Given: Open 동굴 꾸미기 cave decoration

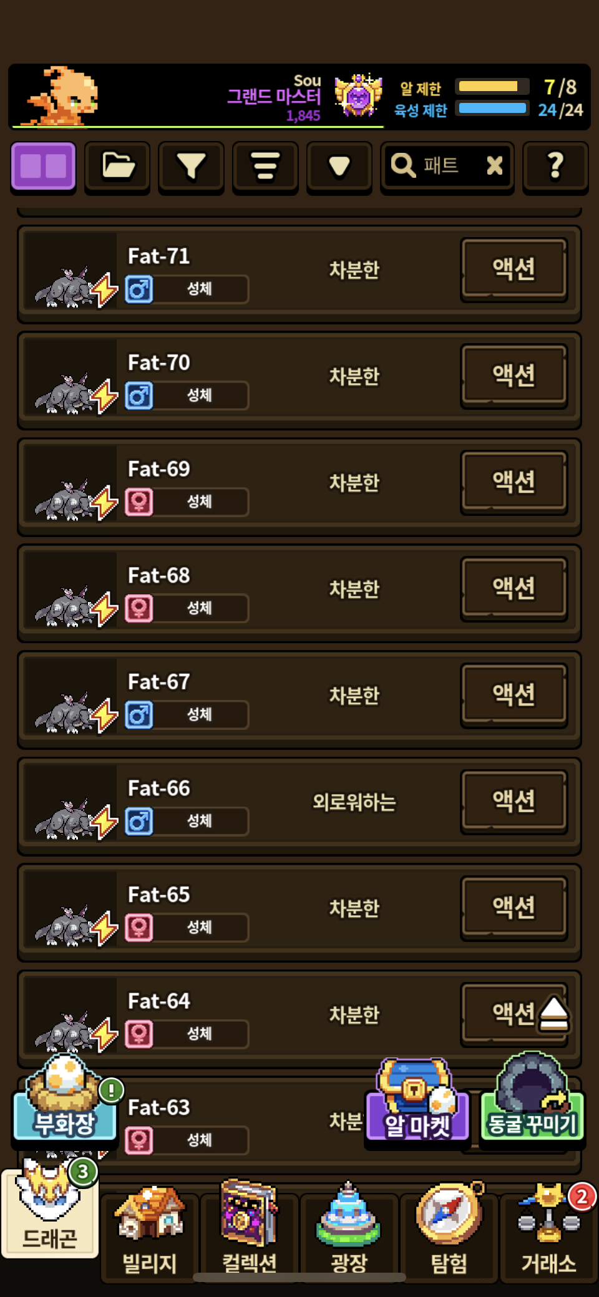Looking at the screenshot, I should (x=532, y=1101).
